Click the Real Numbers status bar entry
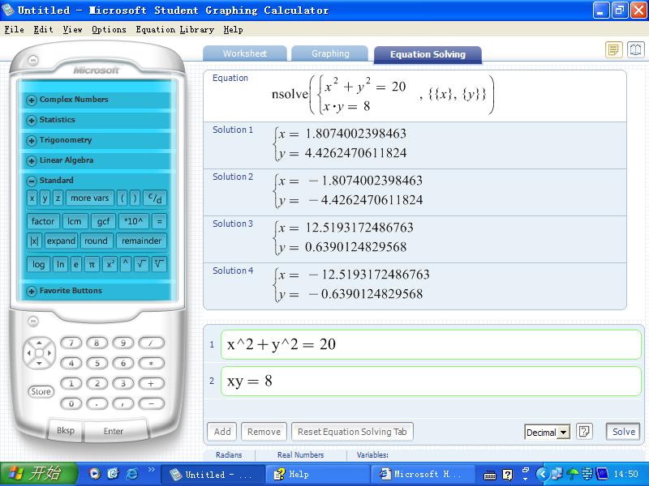Screen dimensions: 649x486 [300, 454]
